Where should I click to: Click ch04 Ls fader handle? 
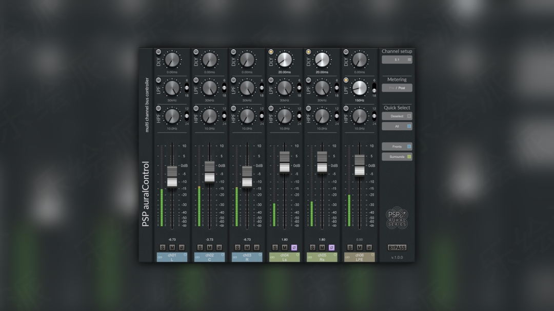point(284,162)
